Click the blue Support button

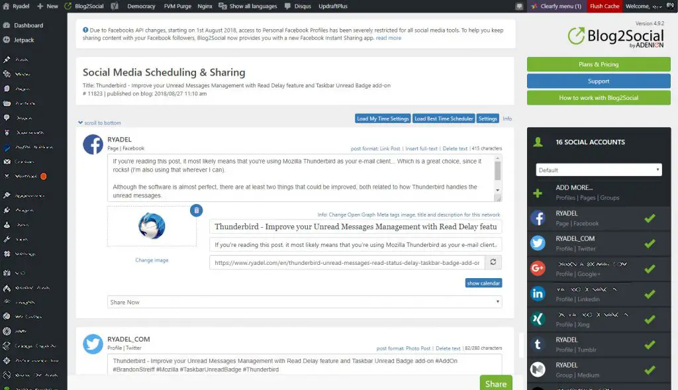tap(599, 81)
